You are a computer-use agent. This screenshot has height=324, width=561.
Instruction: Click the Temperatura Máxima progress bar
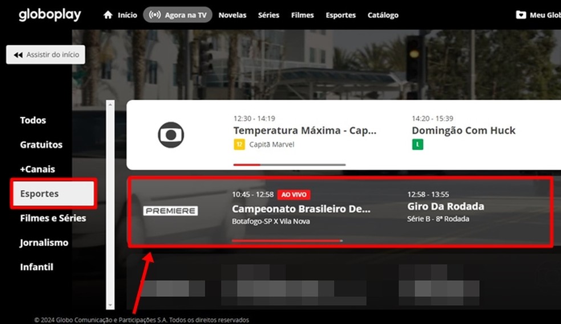(x=290, y=165)
